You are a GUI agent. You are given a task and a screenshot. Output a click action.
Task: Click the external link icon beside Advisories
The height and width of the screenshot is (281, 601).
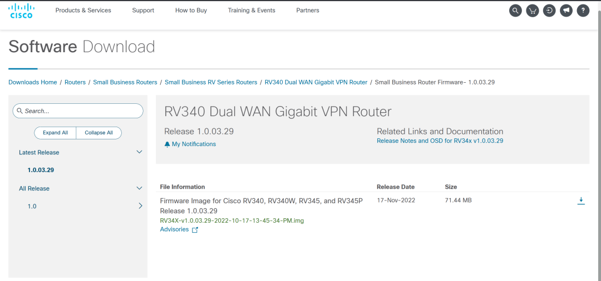pyautogui.click(x=195, y=230)
